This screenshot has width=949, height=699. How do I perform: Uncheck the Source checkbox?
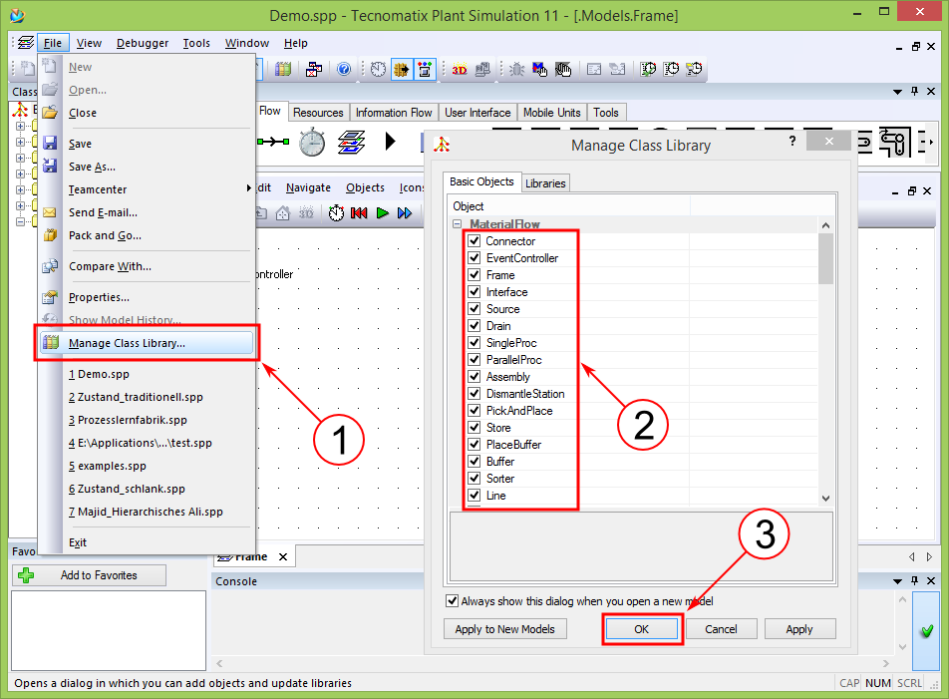474,309
